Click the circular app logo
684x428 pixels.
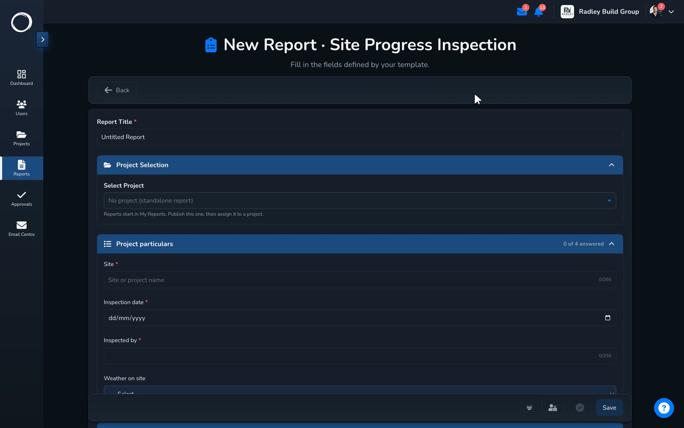21,22
